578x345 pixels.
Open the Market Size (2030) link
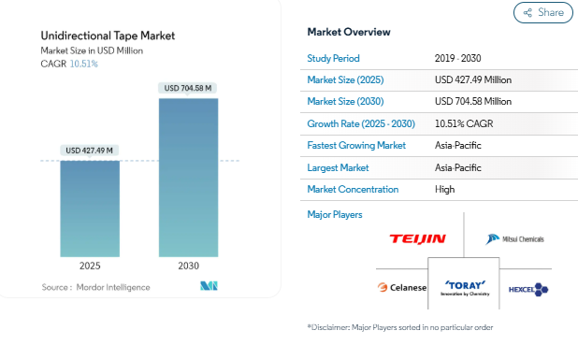tap(345, 101)
